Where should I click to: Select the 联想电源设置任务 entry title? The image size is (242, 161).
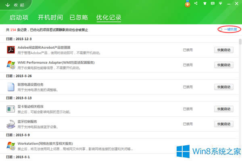tap(30, 85)
